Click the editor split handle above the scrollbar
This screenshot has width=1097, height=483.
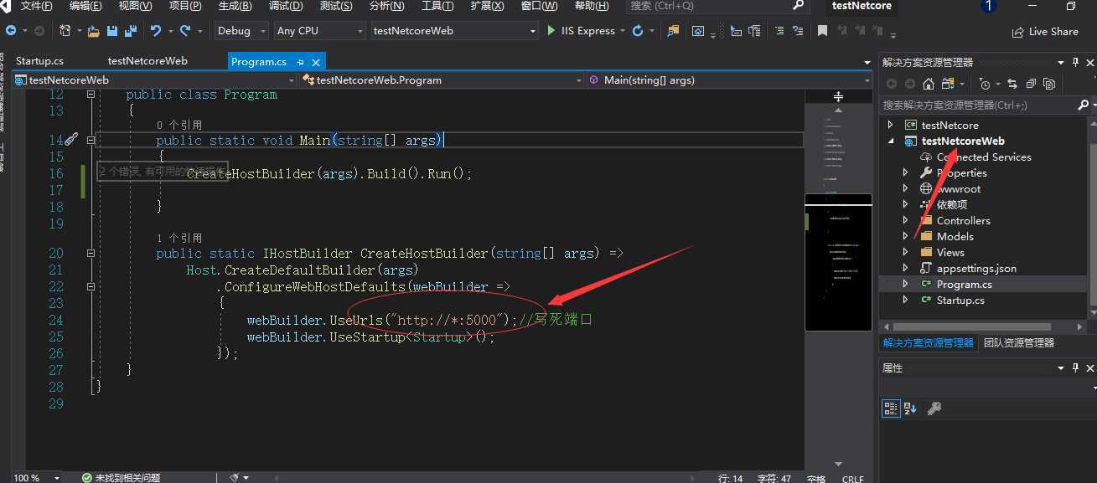pyautogui.click(x=837, y=97)
